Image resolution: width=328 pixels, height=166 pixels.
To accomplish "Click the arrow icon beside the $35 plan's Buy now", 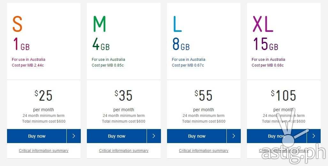I will coord(154,136).
